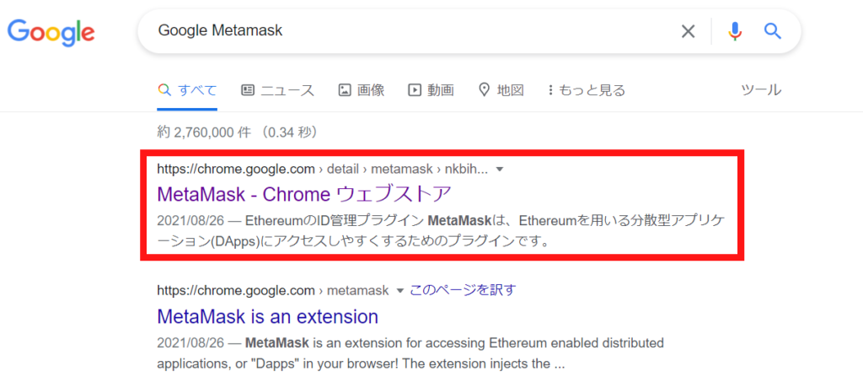Click このページを訳す translate link

pyautogui.click(x=463, y=290)
